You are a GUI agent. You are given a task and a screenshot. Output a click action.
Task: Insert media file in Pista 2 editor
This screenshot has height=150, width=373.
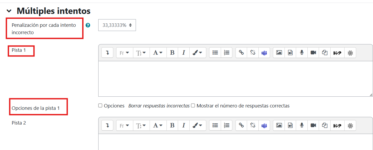click(290, 126)
